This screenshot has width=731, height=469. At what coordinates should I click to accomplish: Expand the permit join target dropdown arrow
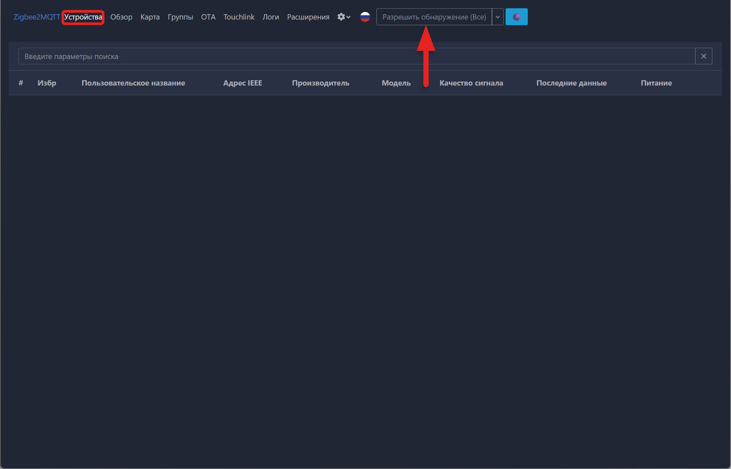tap(498, 17)
